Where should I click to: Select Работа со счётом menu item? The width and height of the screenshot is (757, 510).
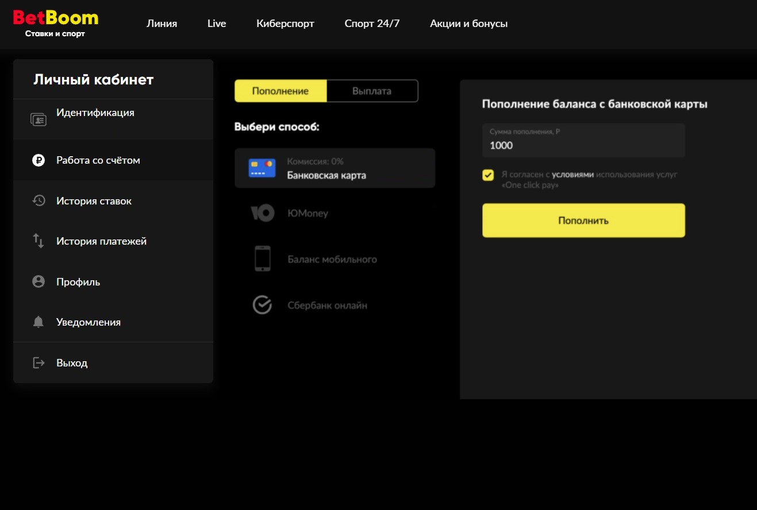(x=113, y=160)
